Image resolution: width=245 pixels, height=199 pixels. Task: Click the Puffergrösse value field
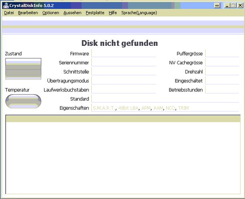click(222, 53)
